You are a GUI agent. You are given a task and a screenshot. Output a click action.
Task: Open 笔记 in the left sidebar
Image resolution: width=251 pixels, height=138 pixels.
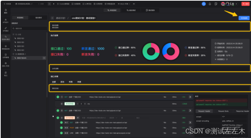[6, 74]
